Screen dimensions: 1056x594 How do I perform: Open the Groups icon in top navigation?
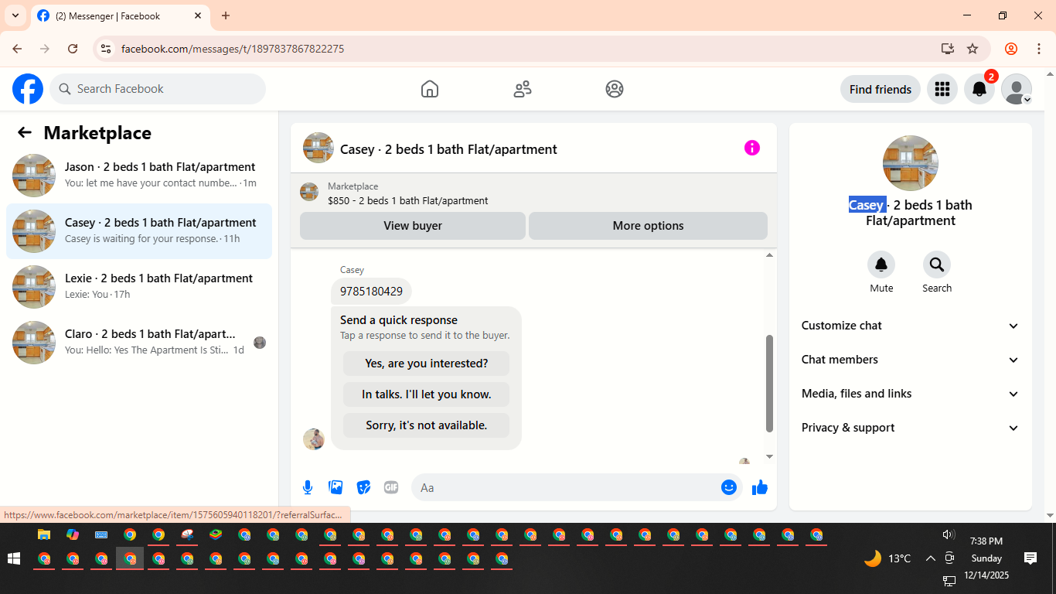pos(615,89)
